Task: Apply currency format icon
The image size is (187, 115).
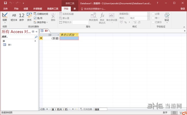Action: pyautogui.click(x=121, y=22)
